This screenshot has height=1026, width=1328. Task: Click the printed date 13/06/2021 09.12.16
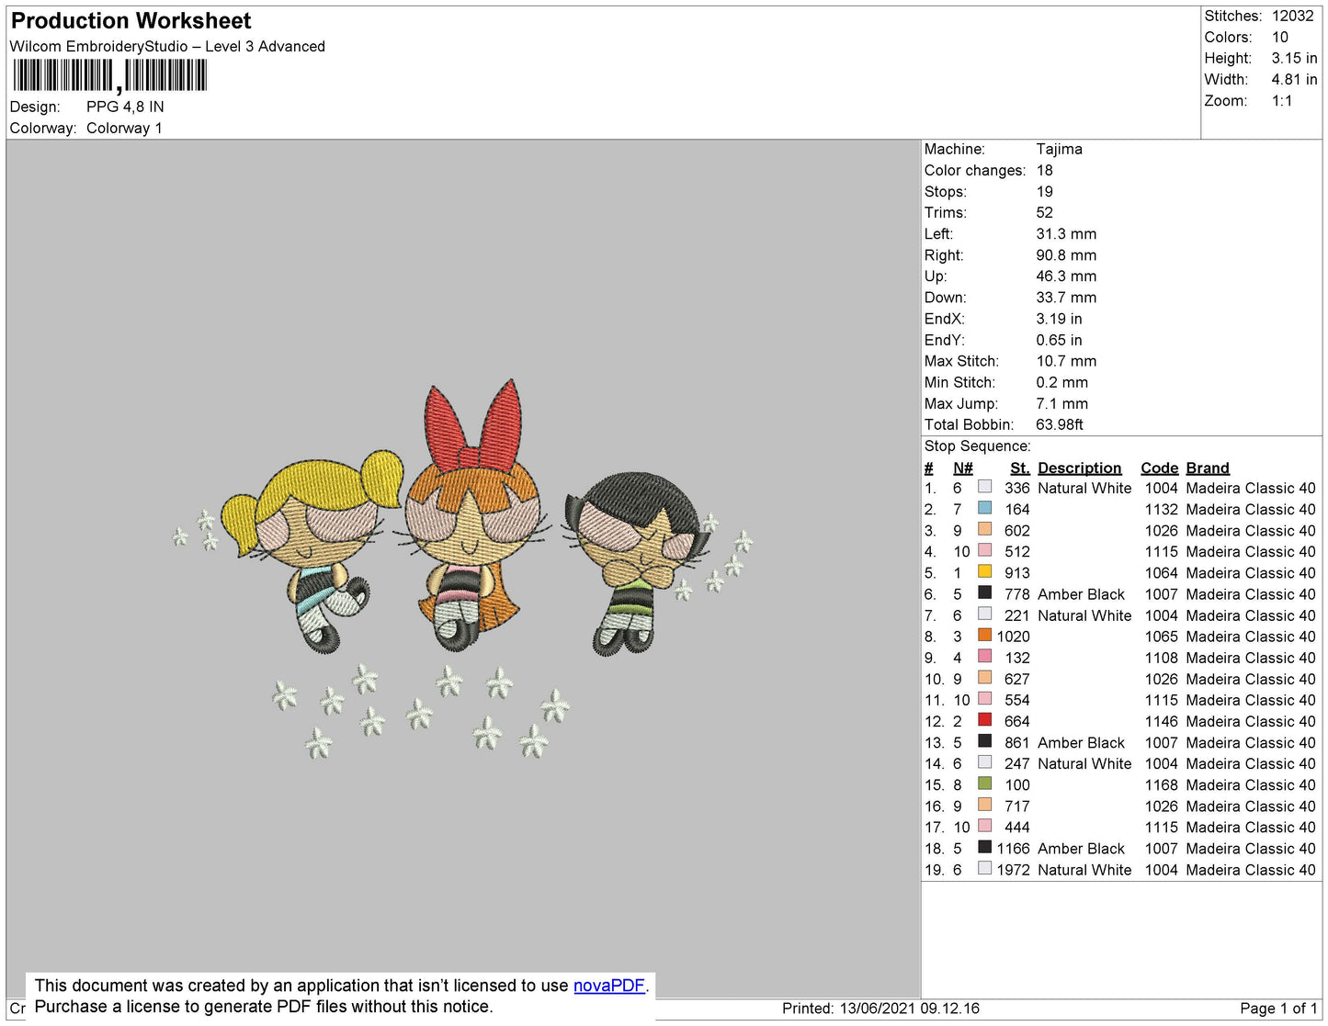[909, 1008]
